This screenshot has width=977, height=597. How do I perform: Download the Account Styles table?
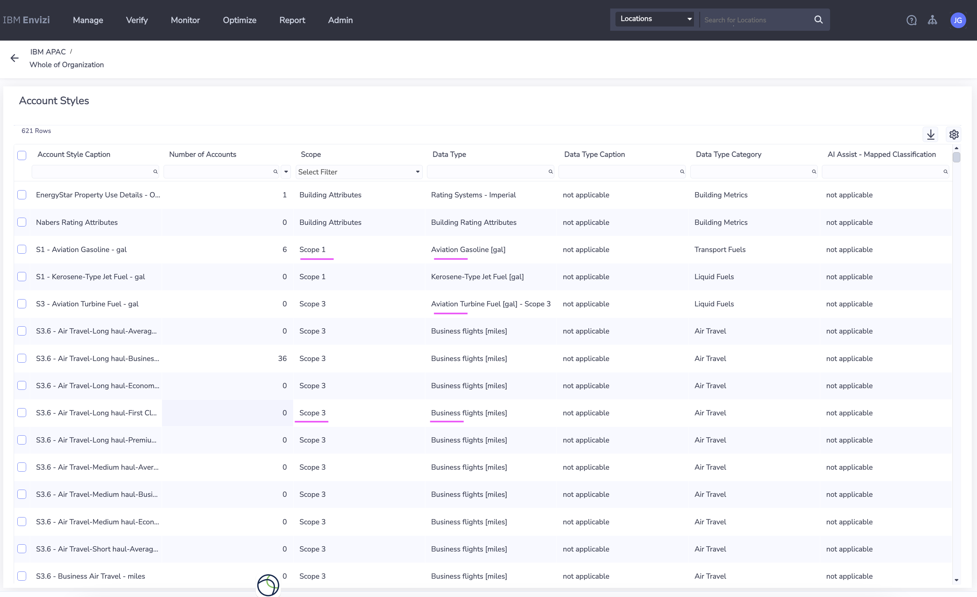pyautogui.click(x=931, y=135)
